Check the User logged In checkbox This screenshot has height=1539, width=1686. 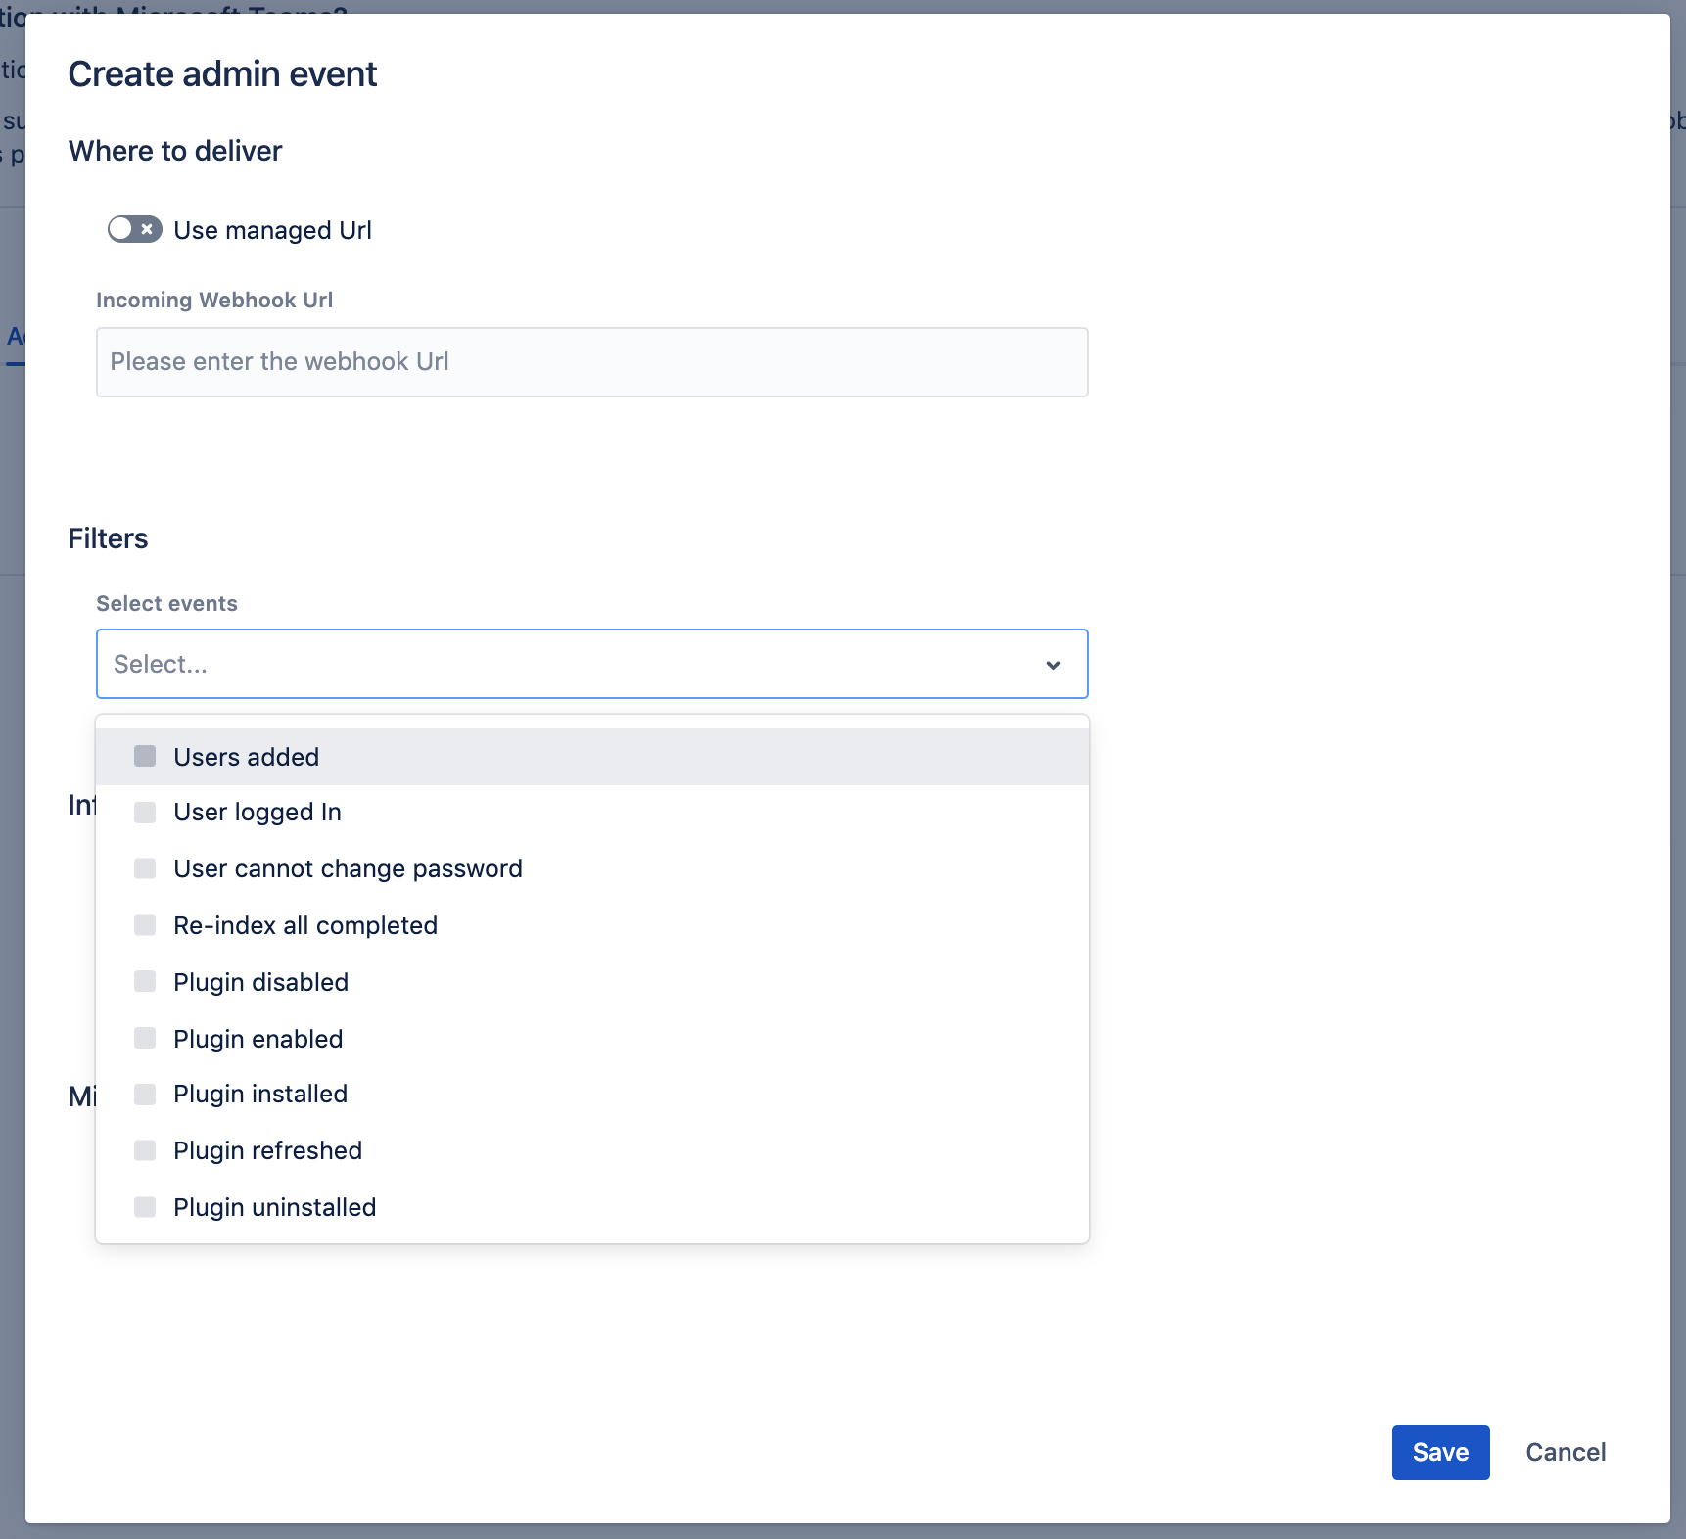click(x=145, y=813)
